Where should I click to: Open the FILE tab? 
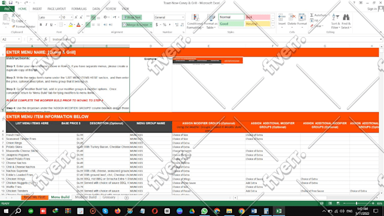pyautogui.click(x=7, y=9)
